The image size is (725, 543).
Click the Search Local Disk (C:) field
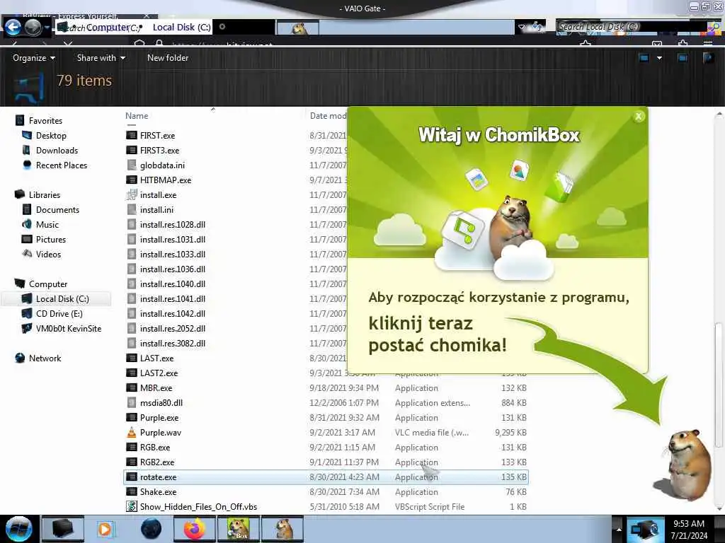click(630, 28)
